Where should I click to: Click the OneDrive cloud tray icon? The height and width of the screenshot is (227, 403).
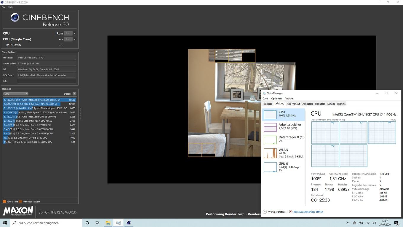pos(354,223)
